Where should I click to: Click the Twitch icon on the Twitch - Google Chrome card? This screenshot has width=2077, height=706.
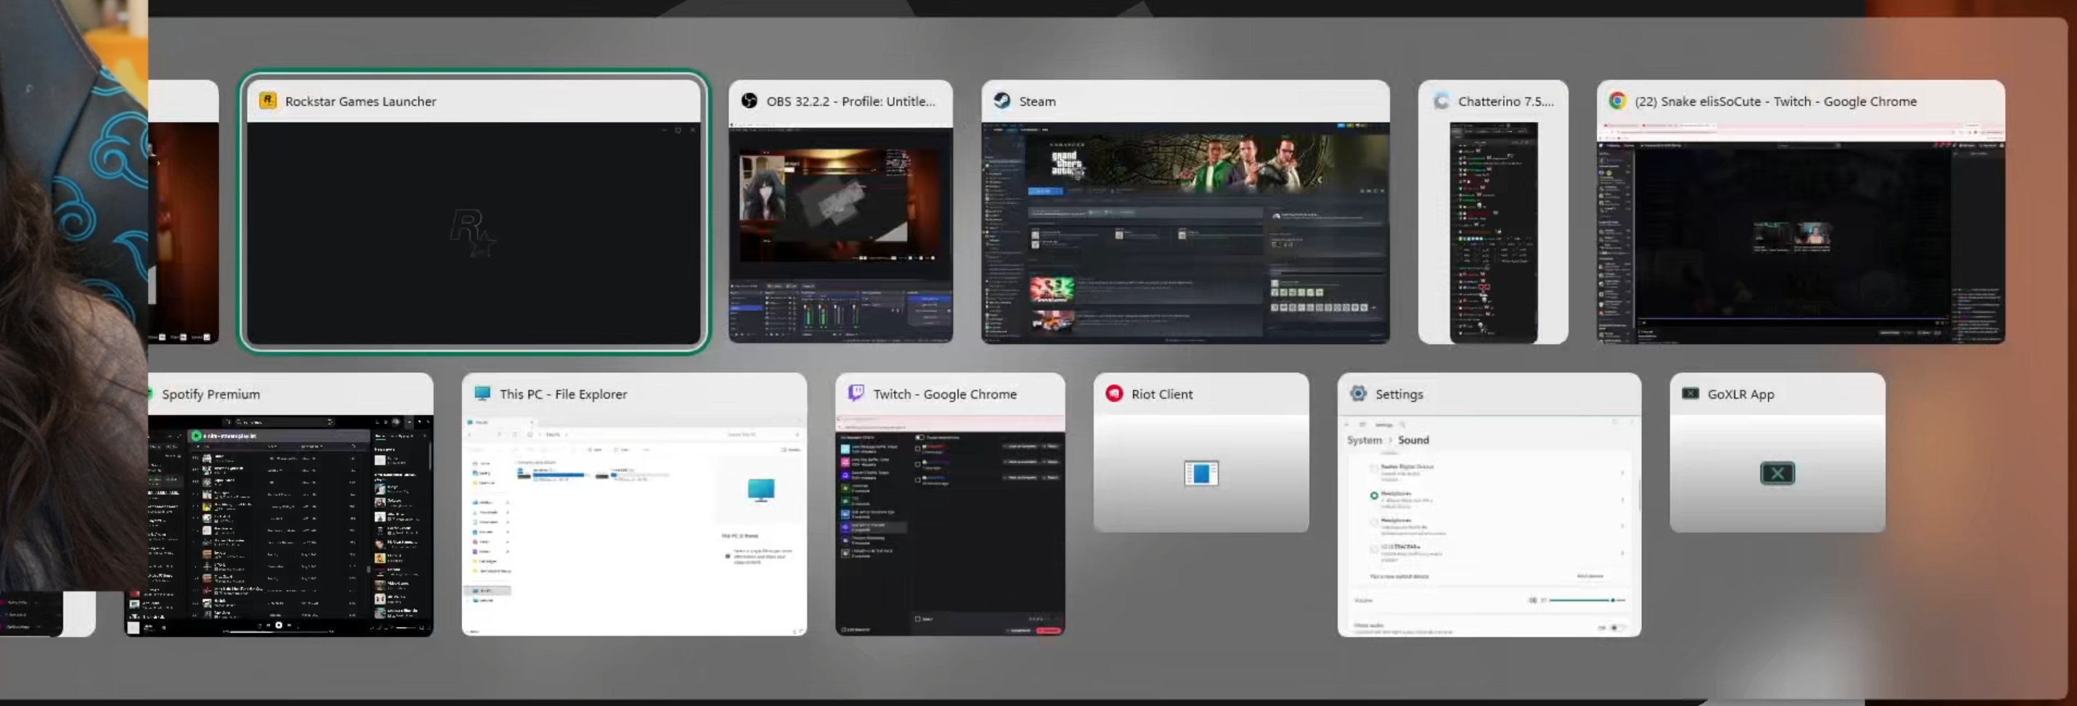pyautogui.click(x=855, y=393)
